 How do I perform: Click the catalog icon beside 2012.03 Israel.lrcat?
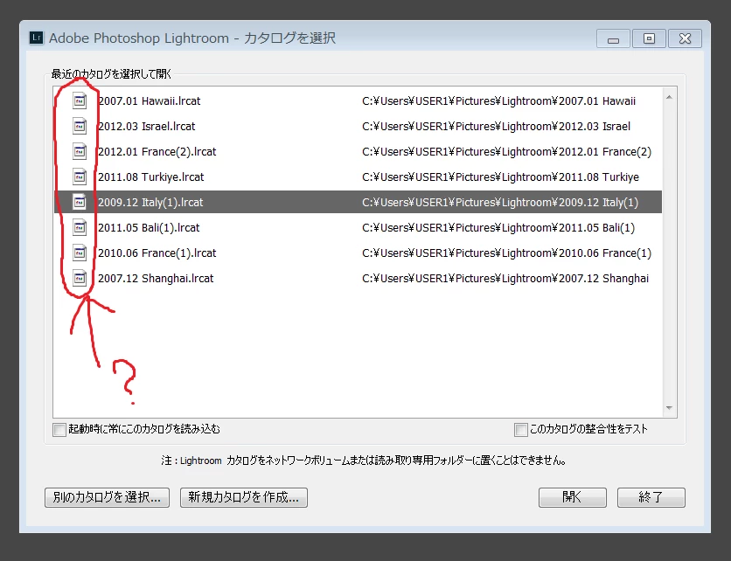[80, 126]
